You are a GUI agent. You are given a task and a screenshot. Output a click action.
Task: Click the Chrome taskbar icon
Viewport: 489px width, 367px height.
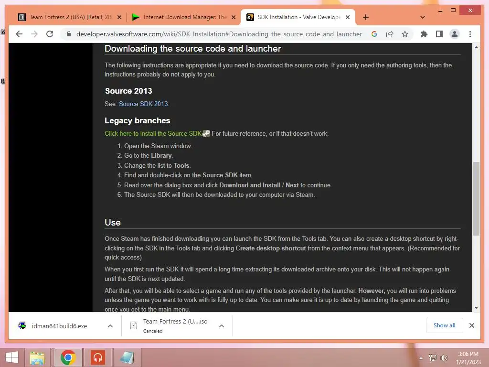click(68, 357)
